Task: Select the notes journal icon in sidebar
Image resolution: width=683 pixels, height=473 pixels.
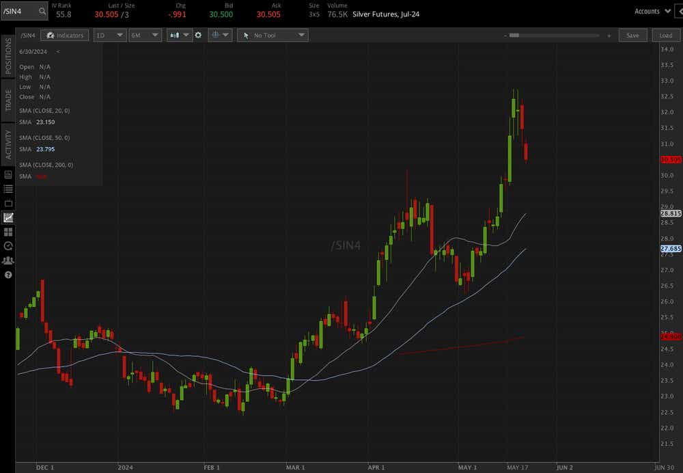Action: pos(8,175)
